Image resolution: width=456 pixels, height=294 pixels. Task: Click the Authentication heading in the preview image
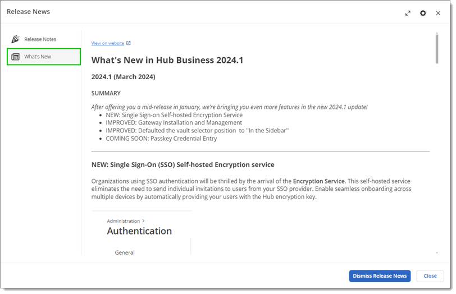pyautogui.click(x=139, y=231)
